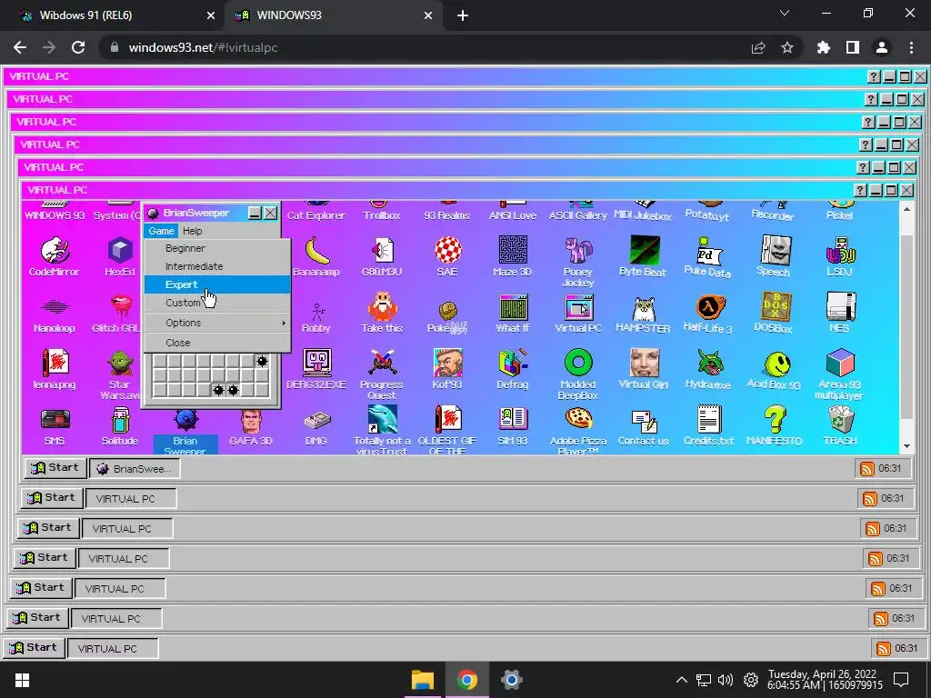Click the innermost Start button beside BrianSweeper
Image resolution: width=931 pixels, height=698 pixels.
coord(55,468)
